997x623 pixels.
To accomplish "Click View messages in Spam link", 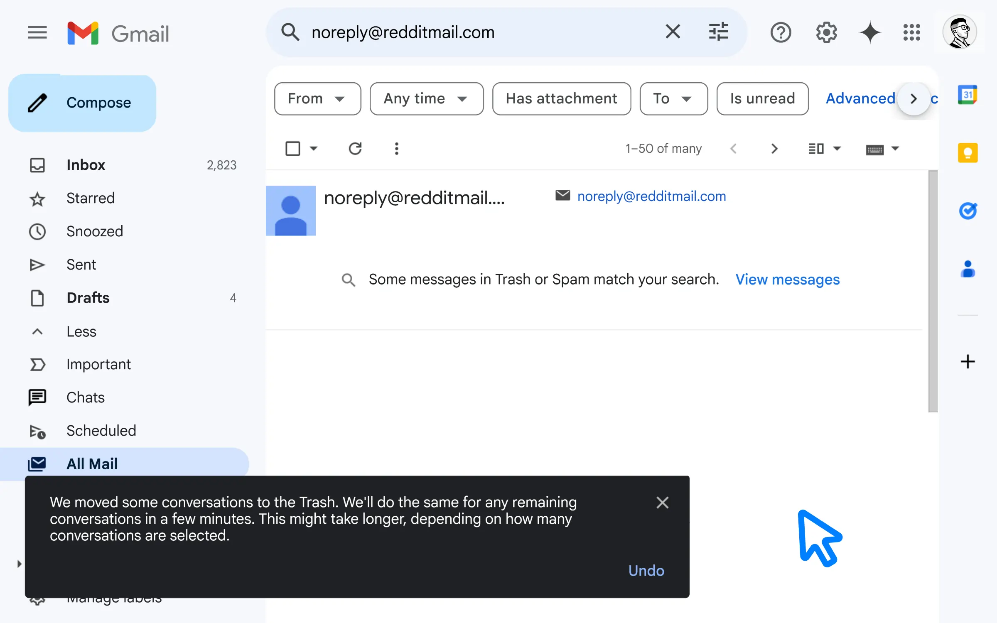I will tap(787, 279).
